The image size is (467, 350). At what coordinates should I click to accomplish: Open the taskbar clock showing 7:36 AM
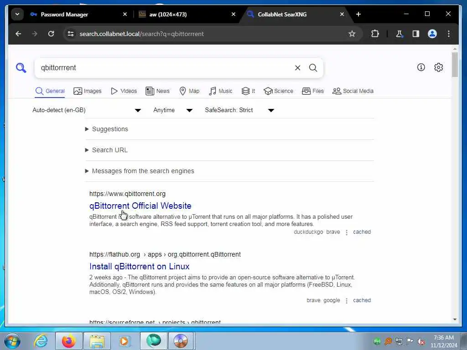point(443,341)
